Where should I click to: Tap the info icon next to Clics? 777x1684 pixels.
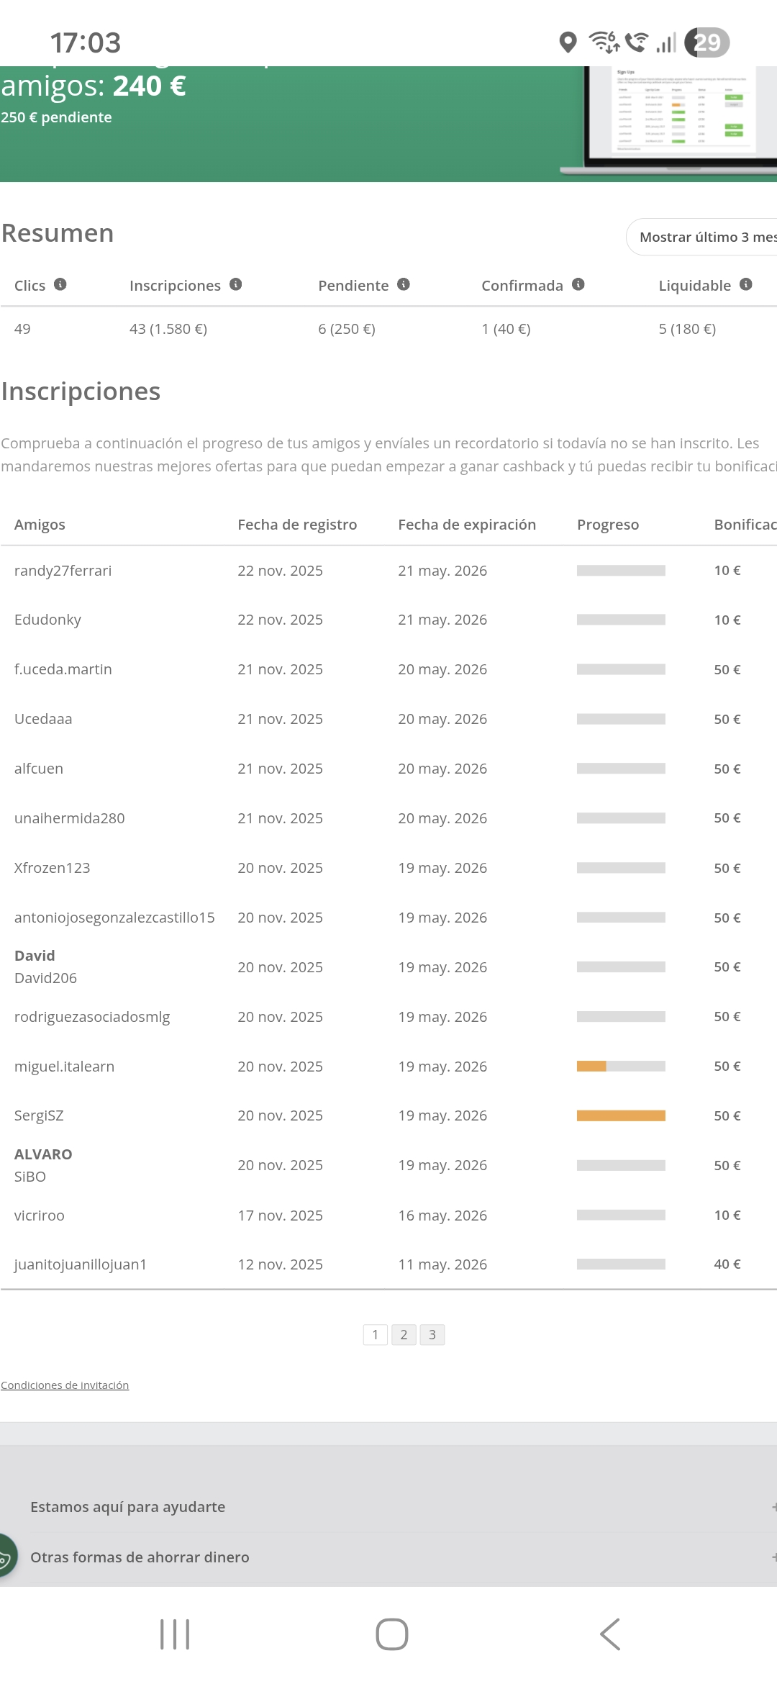(60, 284)
